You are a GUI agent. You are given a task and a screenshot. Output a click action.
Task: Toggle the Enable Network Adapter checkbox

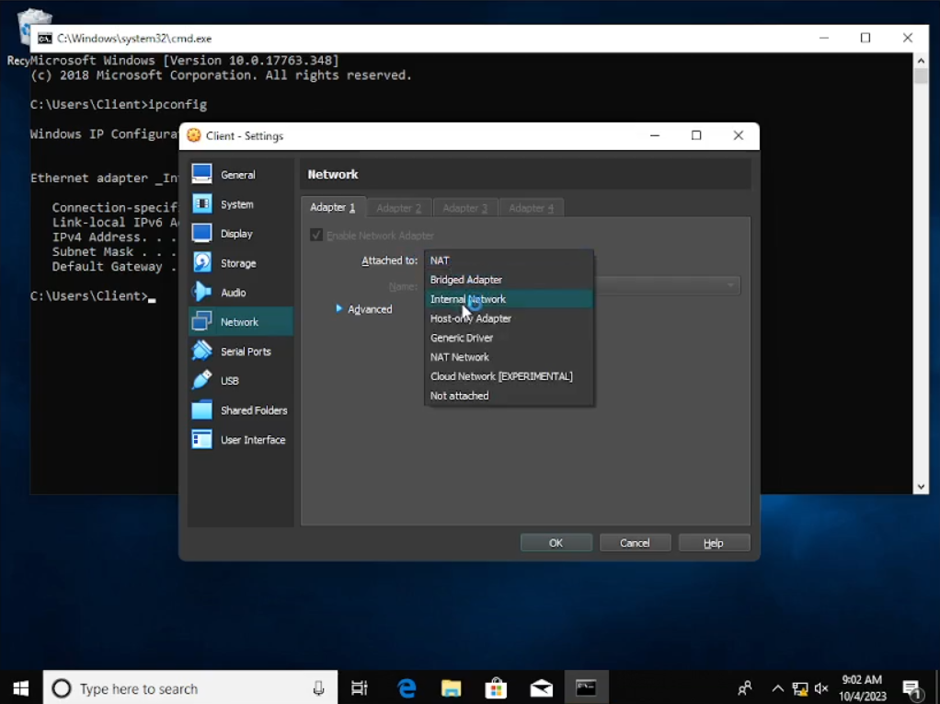pyautogui.click(x=316, y=236)
